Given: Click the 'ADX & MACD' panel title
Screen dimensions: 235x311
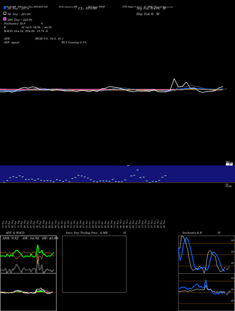Looking at the screenshot, I should [x=15, y=233].
